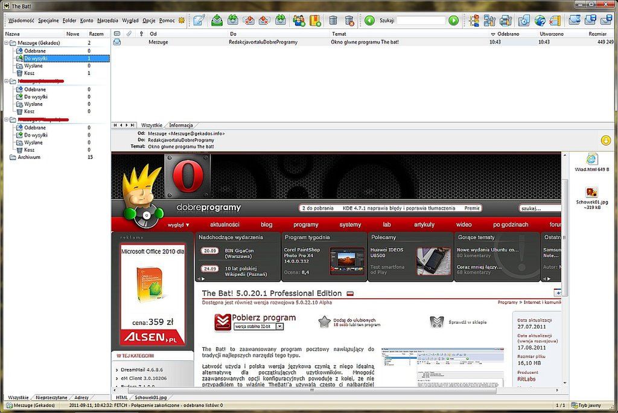
Task: Click the orange folder tree toolbar icon
Action: (x=474, y=20)
